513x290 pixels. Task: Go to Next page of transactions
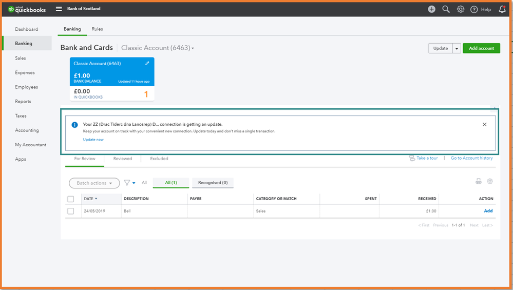(x=474, y=225)
